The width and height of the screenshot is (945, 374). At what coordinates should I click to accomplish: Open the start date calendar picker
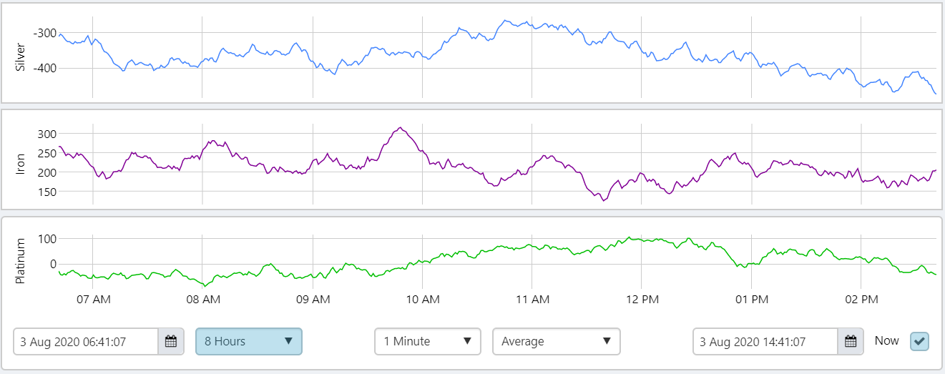(171, 341)
